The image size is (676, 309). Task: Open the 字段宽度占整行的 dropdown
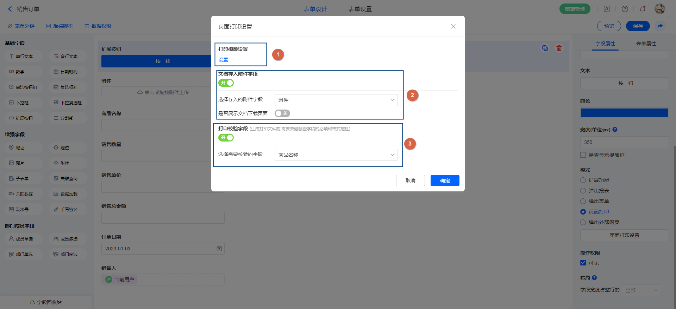(x=641, y=290)
